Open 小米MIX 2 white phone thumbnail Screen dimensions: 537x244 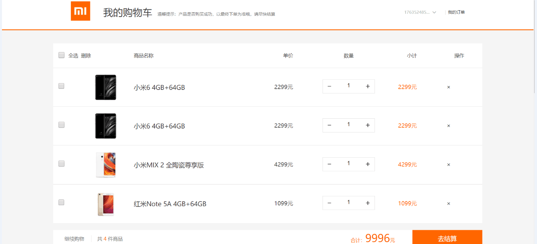pos(106,165)
